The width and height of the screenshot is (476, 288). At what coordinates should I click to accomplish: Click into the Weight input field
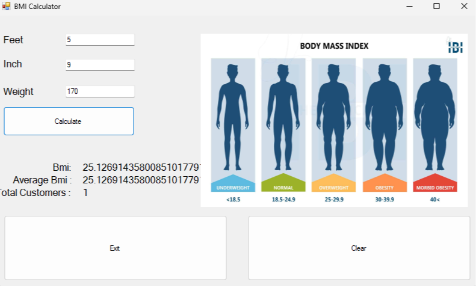point(100,91)
